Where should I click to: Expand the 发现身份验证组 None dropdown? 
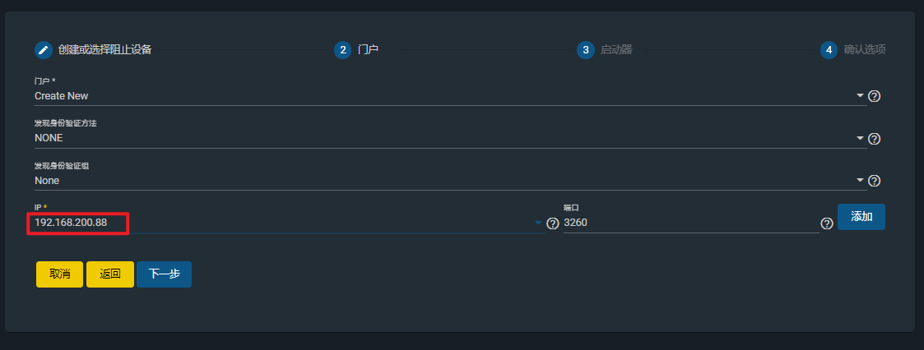click(x=861, y=180)
